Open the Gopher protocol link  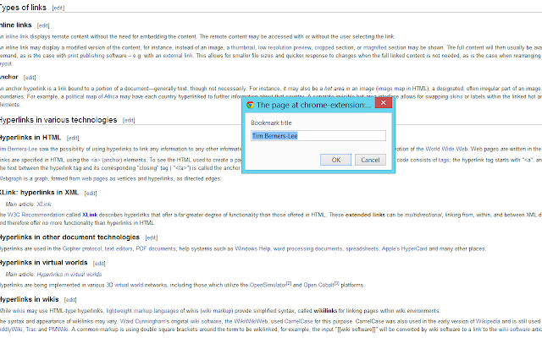pyautogui.click(x=82, y=248)
